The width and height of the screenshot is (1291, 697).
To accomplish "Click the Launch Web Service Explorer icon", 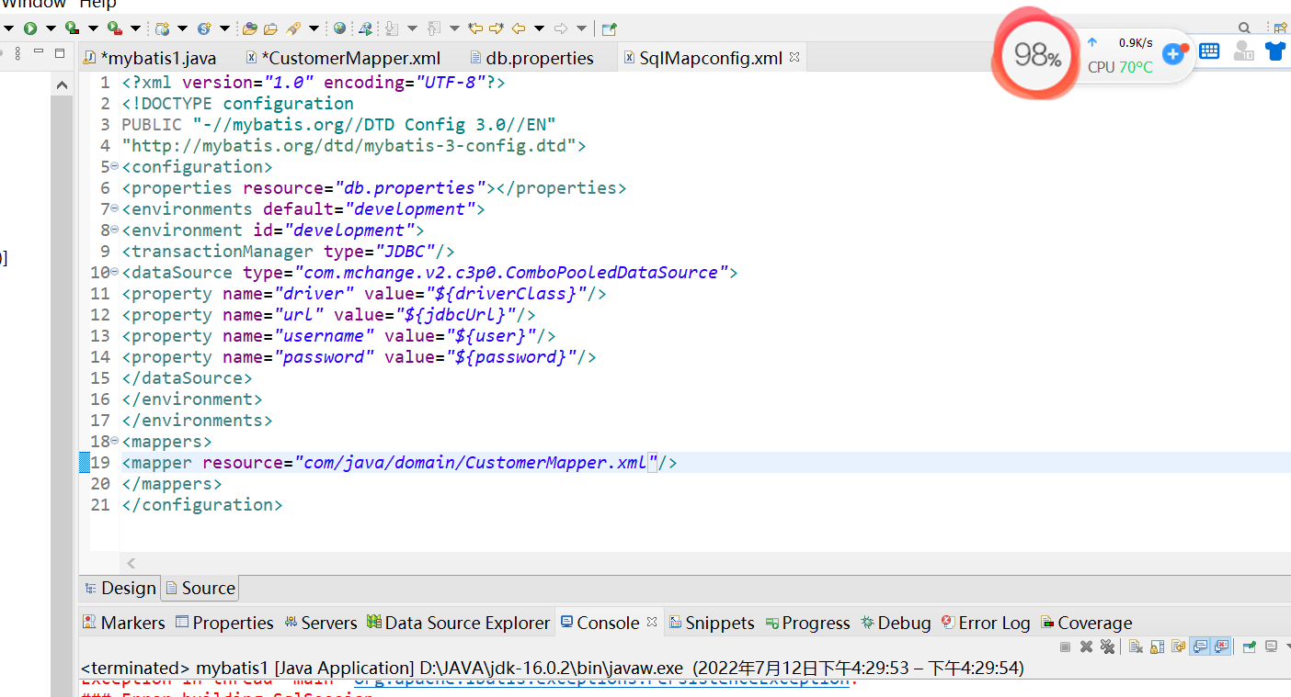I will tap(365, 29).
